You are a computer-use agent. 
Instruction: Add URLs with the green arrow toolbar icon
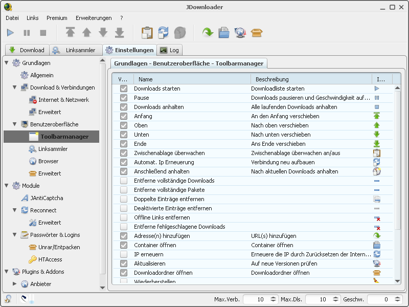[208, 32]
